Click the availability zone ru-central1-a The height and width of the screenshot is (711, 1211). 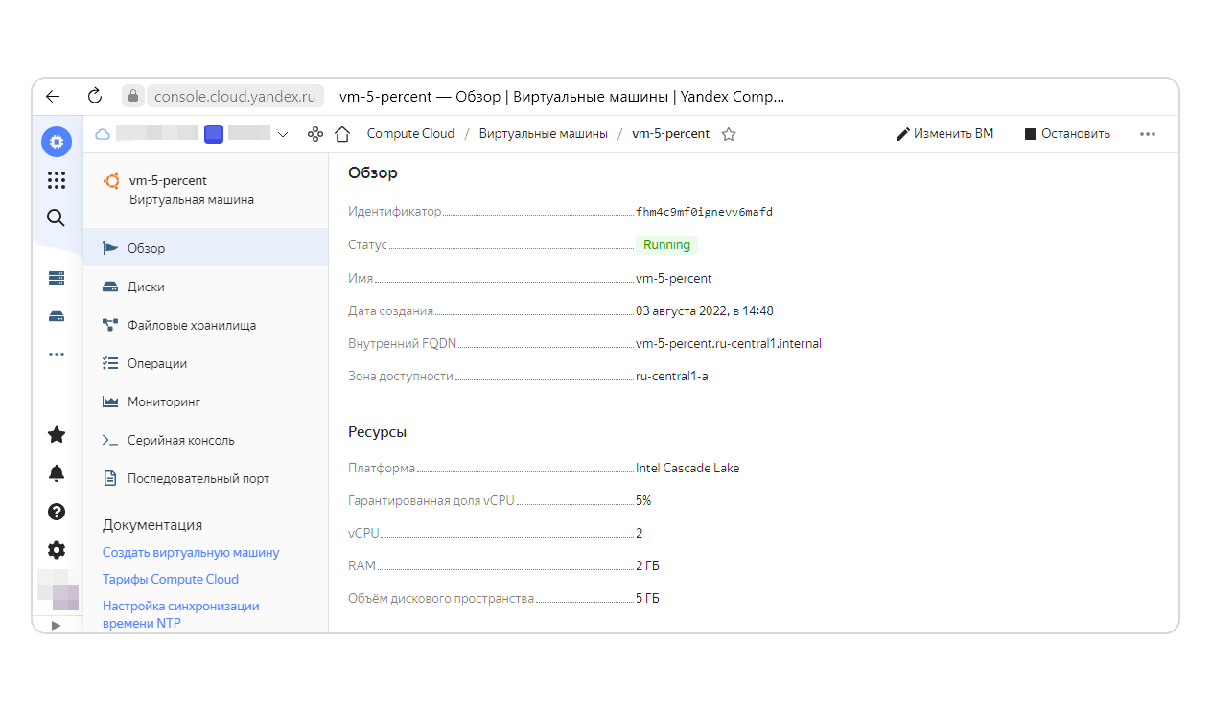(x=672, y=376)
